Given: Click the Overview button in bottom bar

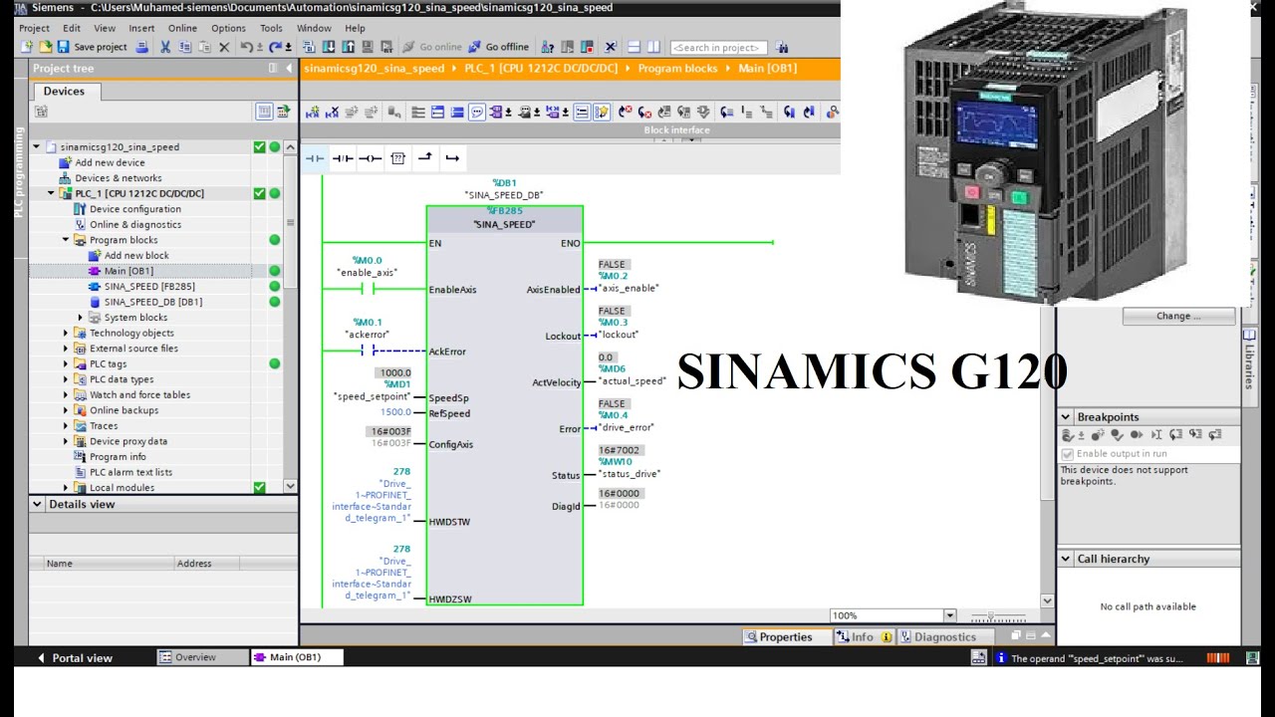Looking at the screenshot, I should 203,657.
